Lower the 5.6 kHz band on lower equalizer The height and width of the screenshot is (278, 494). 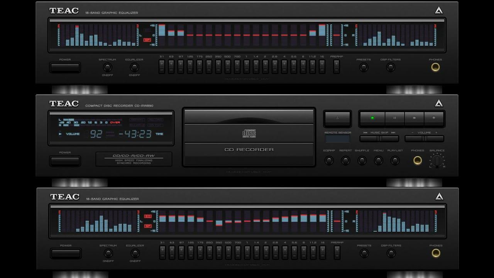tap(294, 256)
